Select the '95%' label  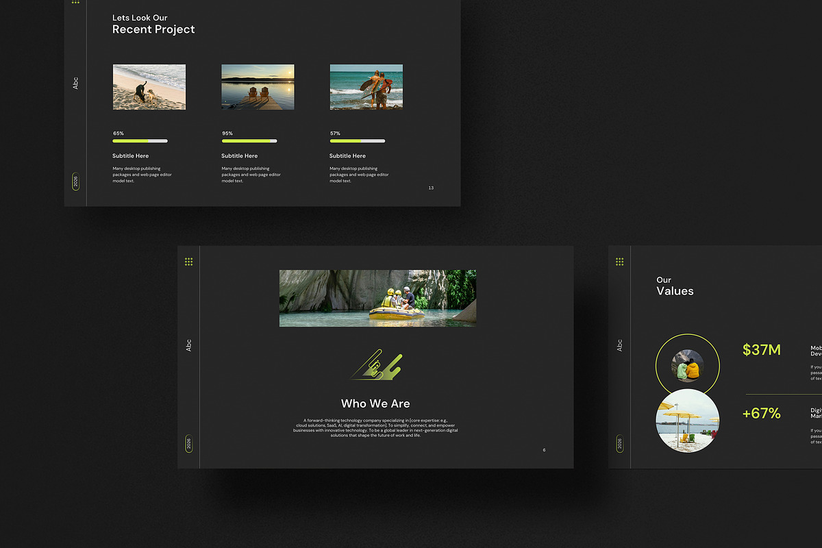tap(227, 134)
